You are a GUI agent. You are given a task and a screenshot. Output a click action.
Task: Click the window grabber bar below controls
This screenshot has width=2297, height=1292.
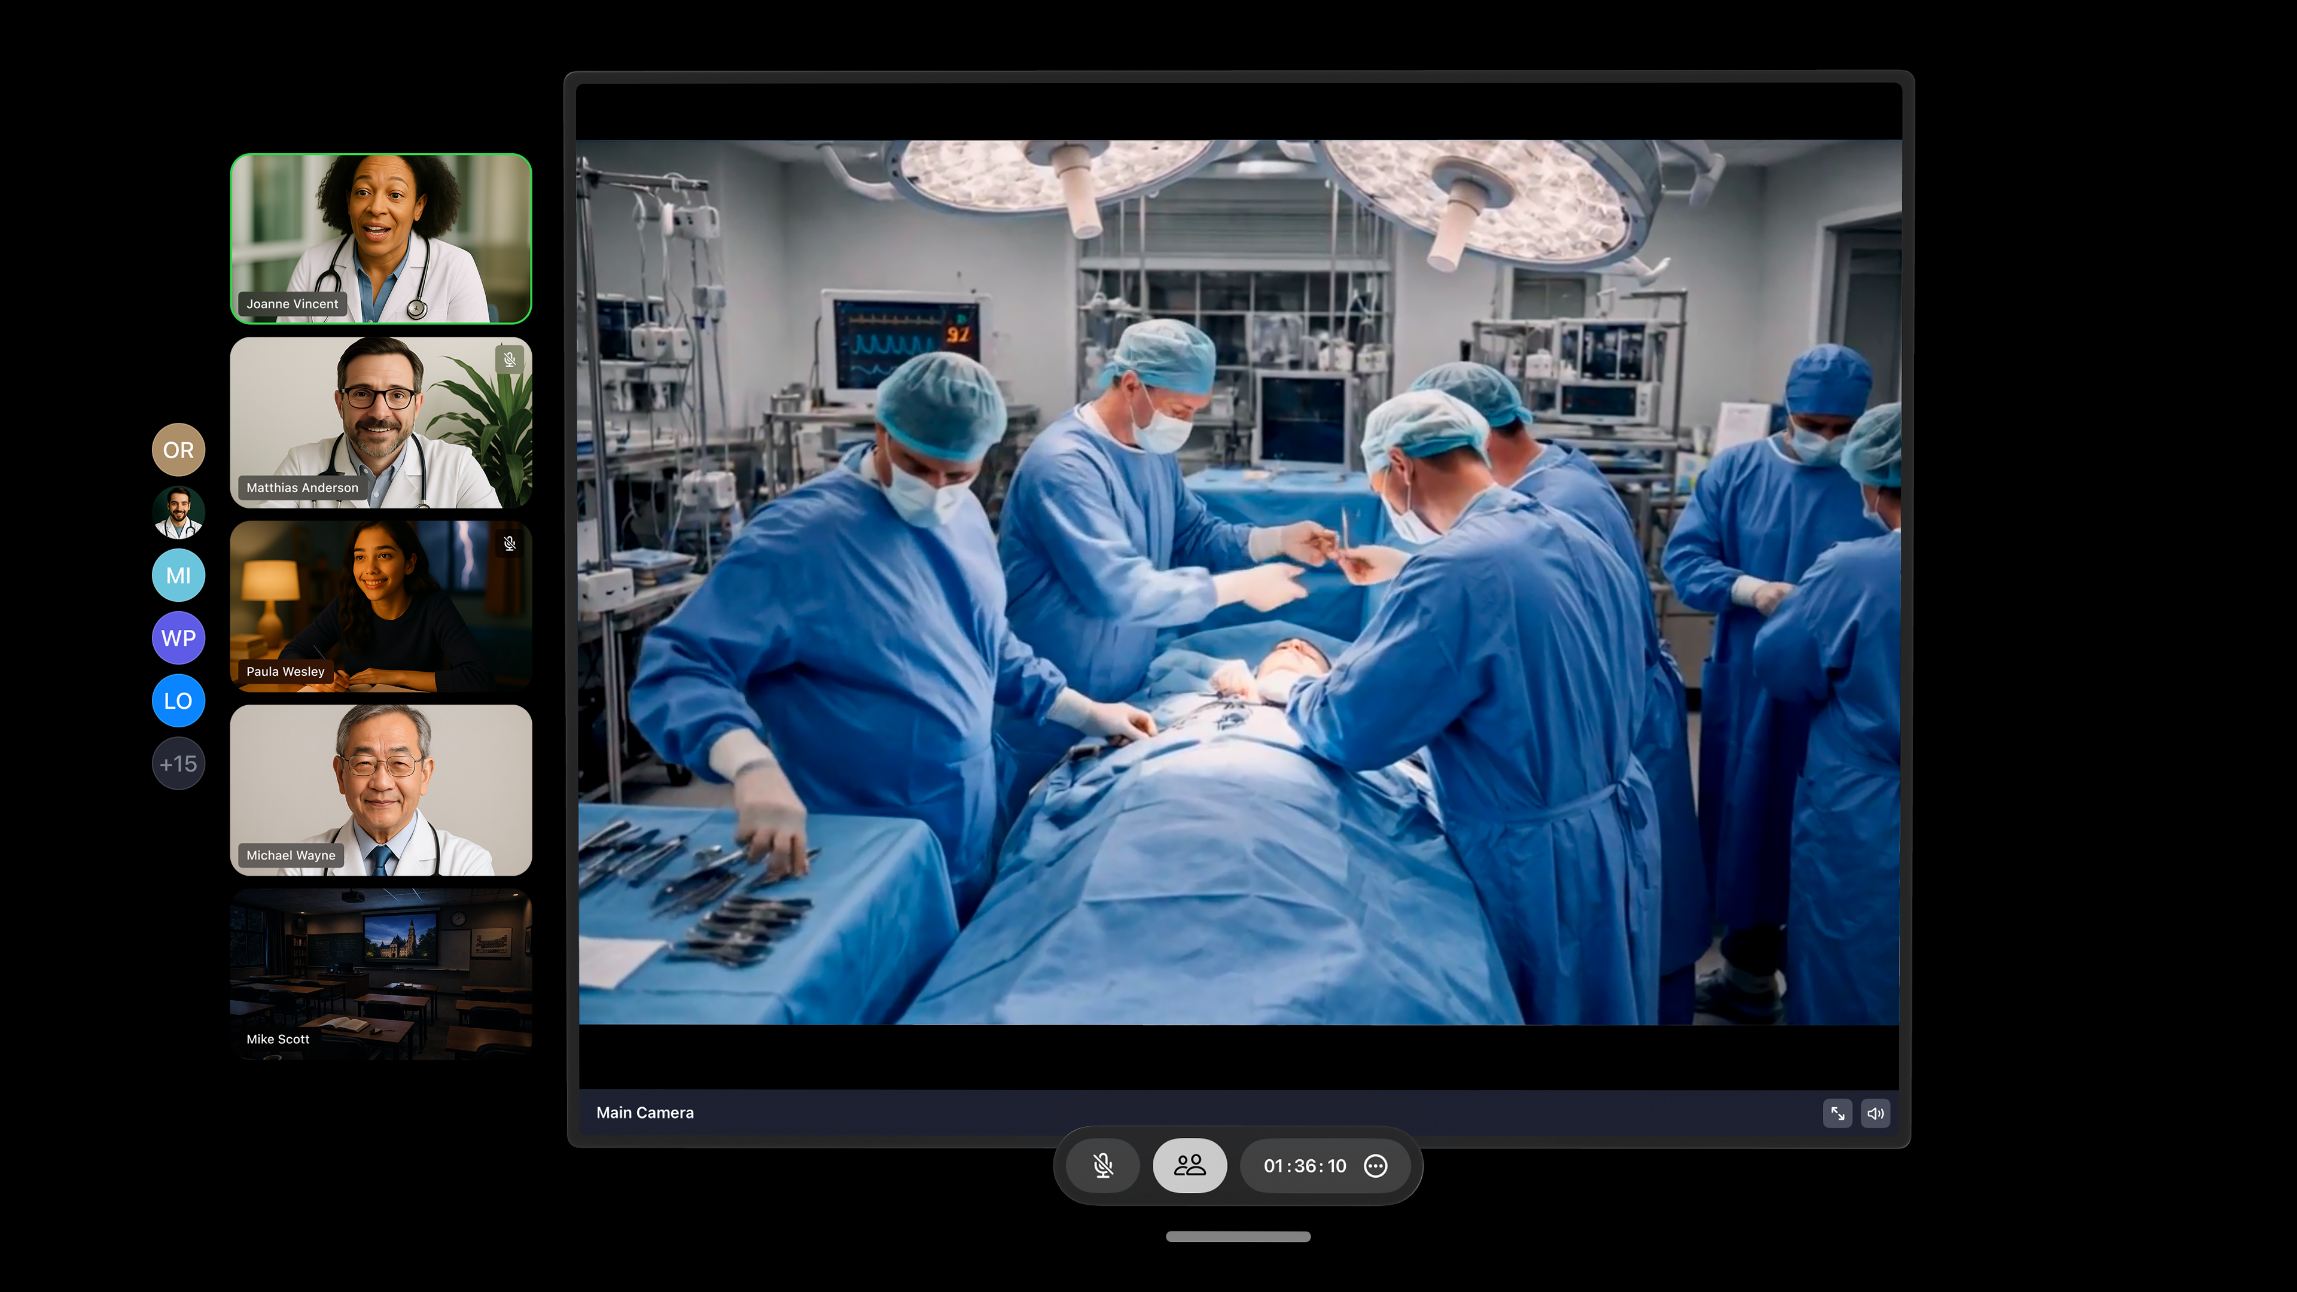(1238, 1237)
